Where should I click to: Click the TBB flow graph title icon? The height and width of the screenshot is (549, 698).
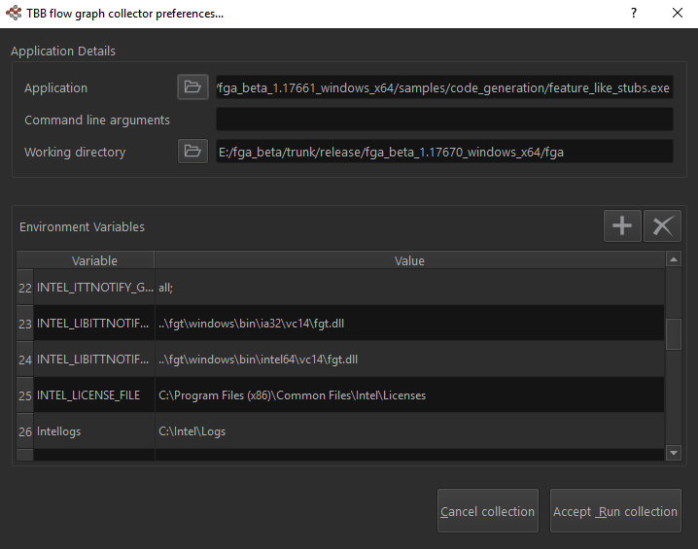coord(13,14)
